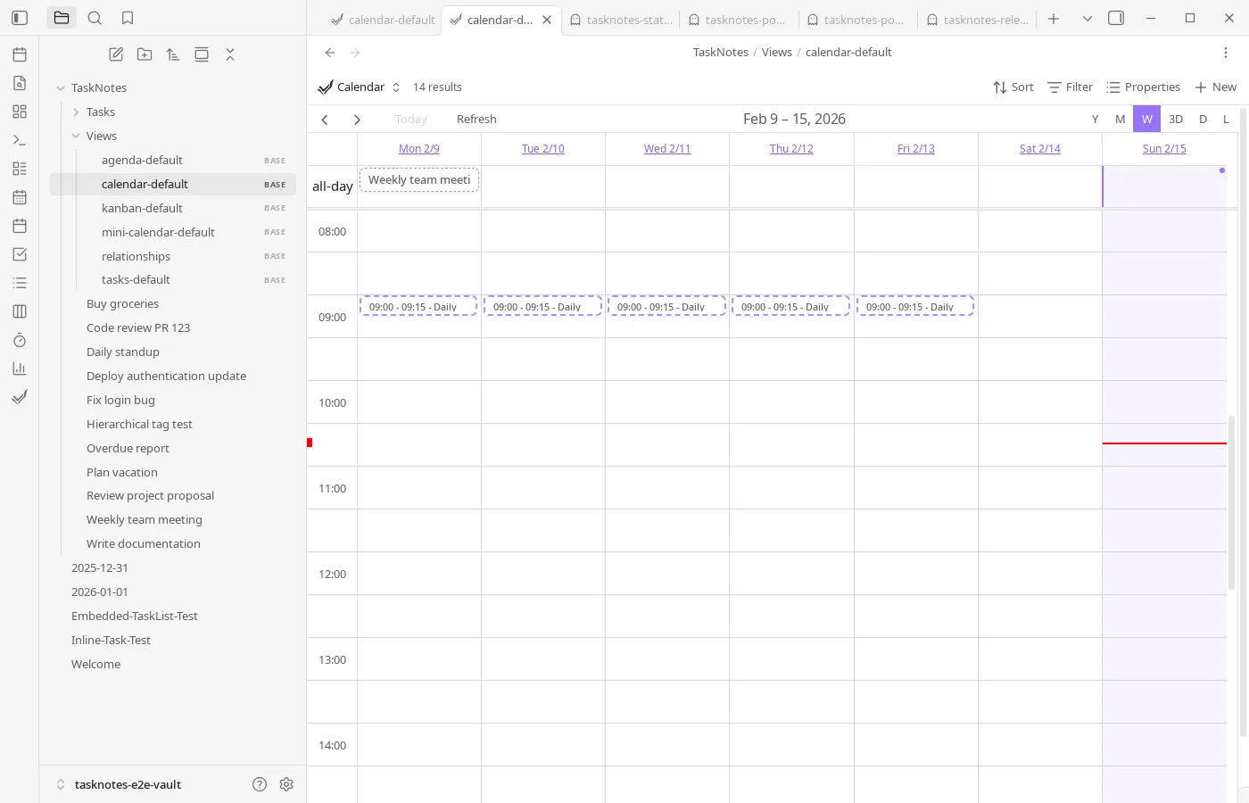The height and width of the screenshot is (803, 1249).
Task: Open the task list checkbox ribbon icon
Action: 20,254
